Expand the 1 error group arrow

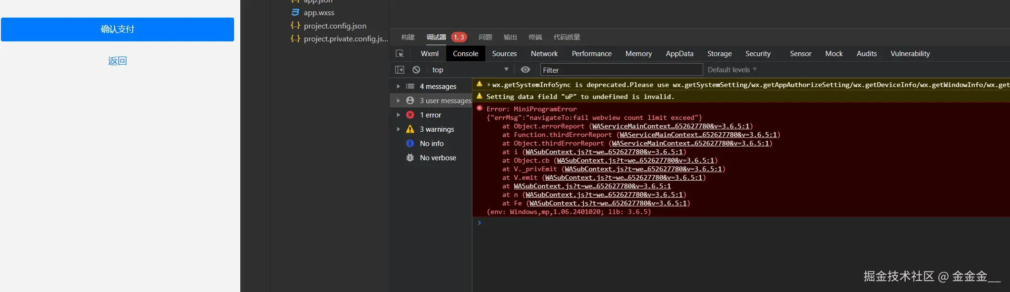pos(398,115)
